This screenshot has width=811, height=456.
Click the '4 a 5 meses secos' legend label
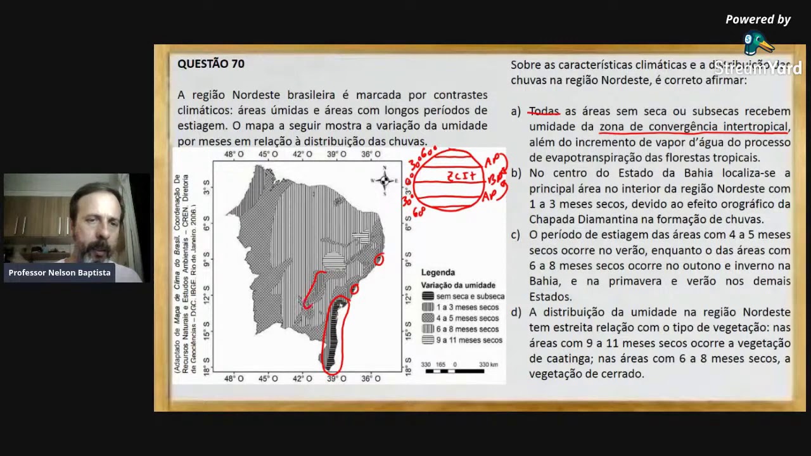[468, 318]
